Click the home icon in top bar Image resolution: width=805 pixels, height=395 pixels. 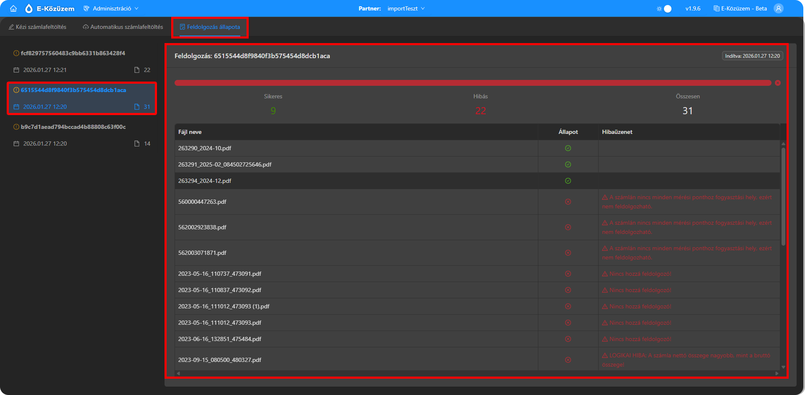[x=13, y=8]
